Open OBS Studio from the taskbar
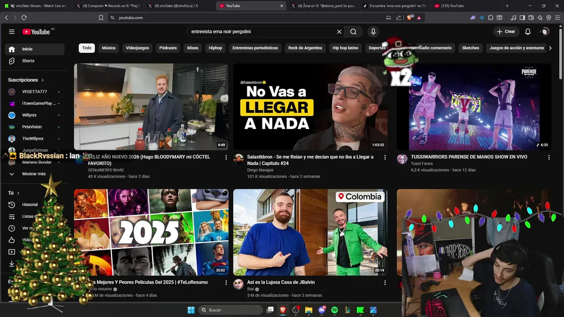 coord(296,310)
